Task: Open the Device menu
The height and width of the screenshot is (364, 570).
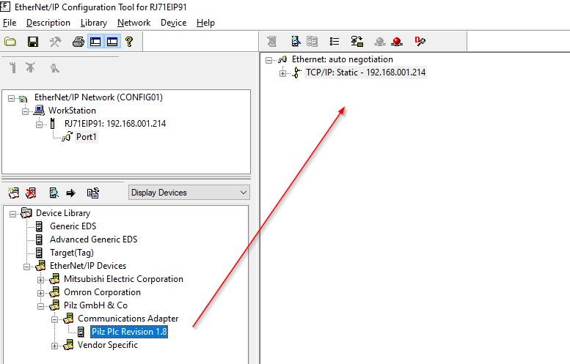Action: 173,23
